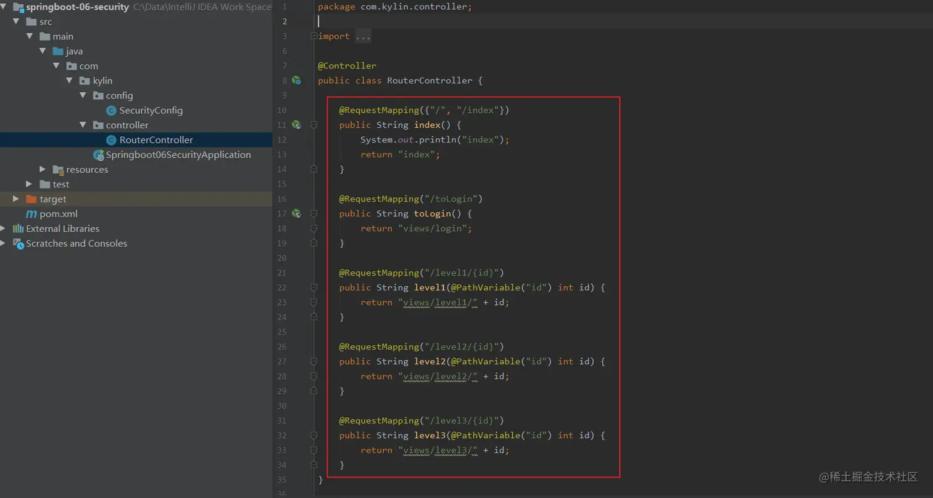
Task: Fold the toLogin() method at line 17
Action: [x=313, y=214]
